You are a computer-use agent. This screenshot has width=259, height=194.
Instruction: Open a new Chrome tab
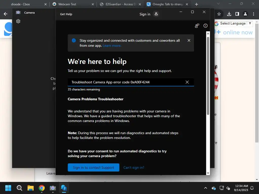click(x=196, y=4)
